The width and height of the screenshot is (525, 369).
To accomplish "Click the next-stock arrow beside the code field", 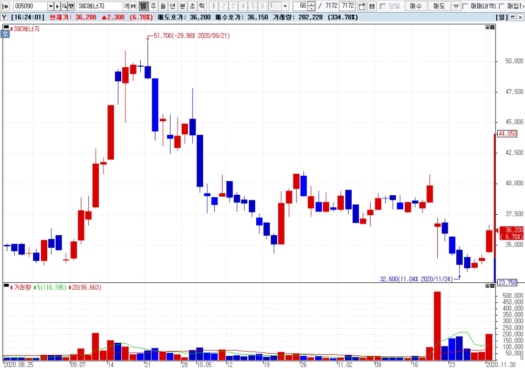I will [x=57, y=6].
